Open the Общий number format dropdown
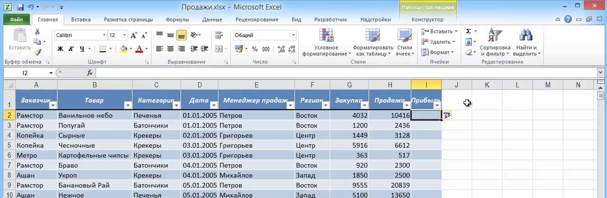This screenshot has height=198, width=607. [293, 35]
